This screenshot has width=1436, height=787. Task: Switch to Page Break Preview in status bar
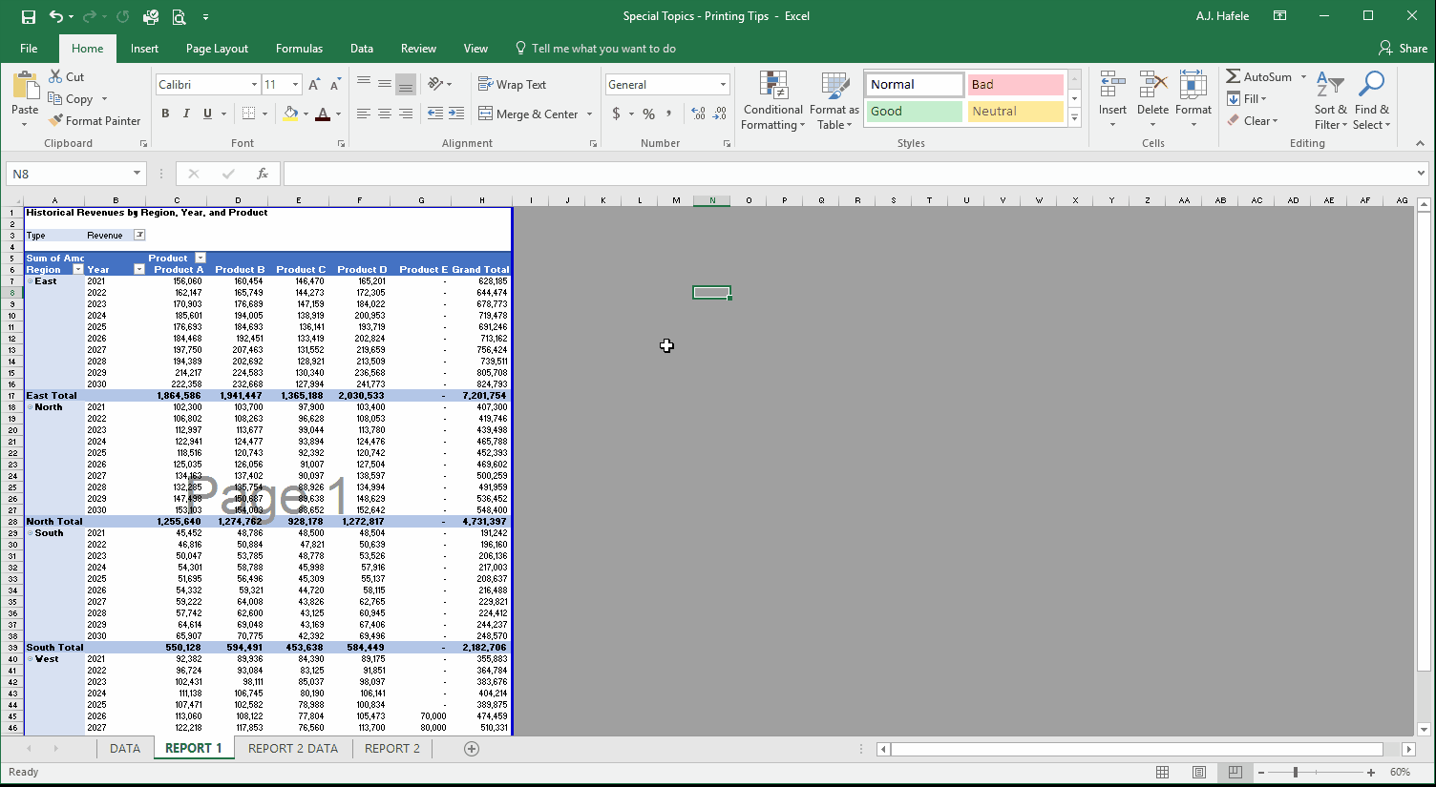[x=1235, y=772]
